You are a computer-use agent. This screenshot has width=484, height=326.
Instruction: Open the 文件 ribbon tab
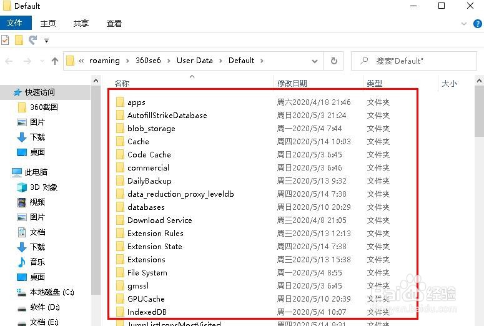point(16,23)
